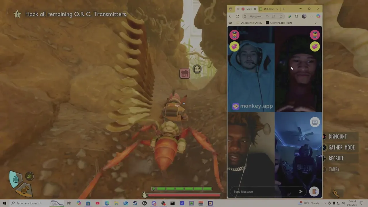Open the taskbar clock and calendar
Screen dimensions: 368x207
[351, 203]
